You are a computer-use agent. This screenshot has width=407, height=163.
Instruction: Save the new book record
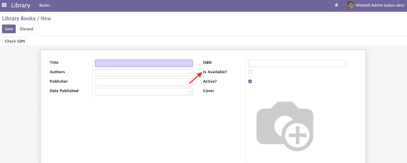(x=9, y=29)
